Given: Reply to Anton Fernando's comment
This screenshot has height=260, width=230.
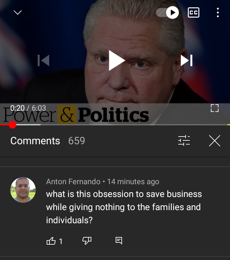Looking at the screenshot, I should pos(119,240).
